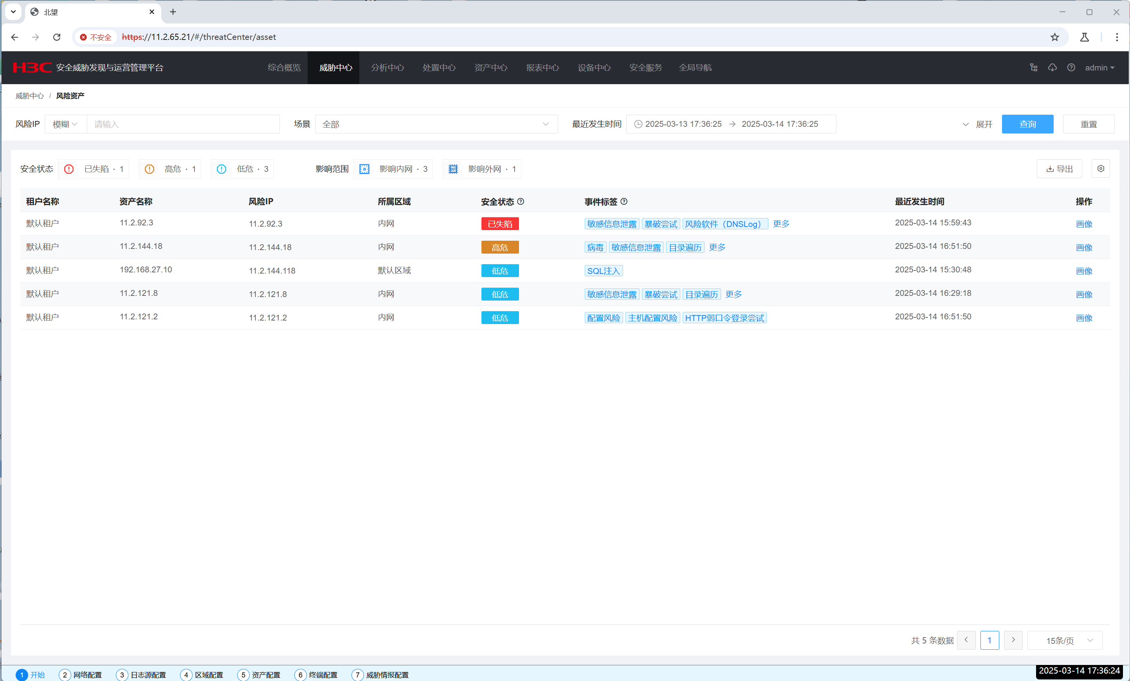Viewport: 1130px width, 681px height.
Task: Open the 全局导航 menu
Action: pyautogui.click(x=695, y=67)
